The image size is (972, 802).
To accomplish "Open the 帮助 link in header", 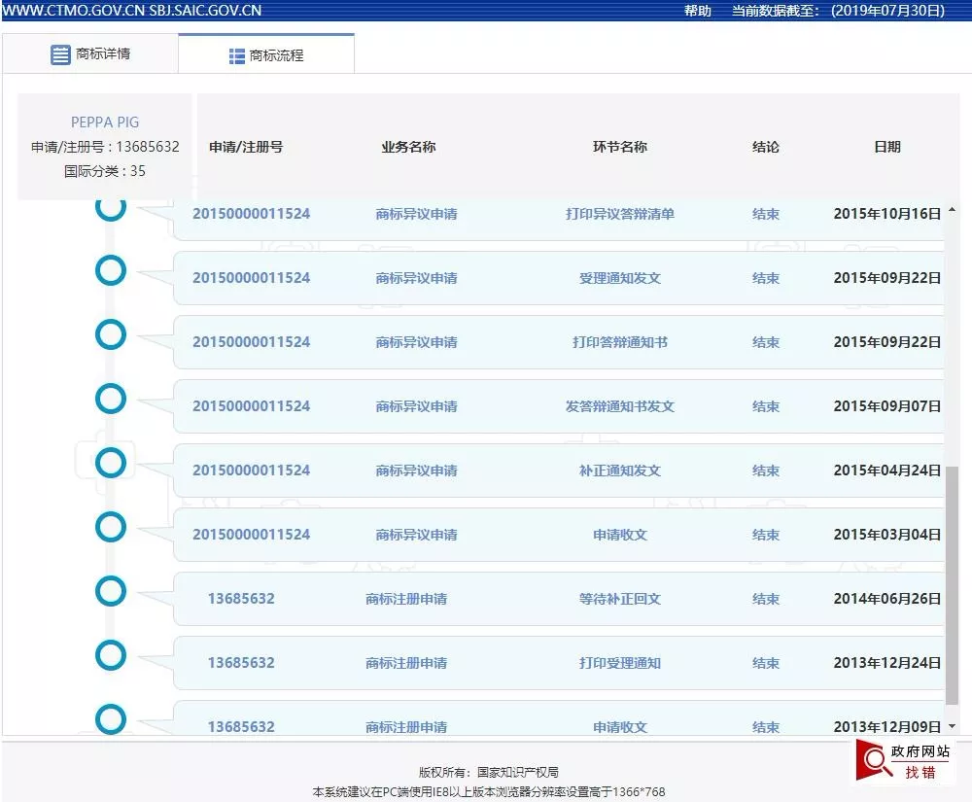I will pos(697,11).
